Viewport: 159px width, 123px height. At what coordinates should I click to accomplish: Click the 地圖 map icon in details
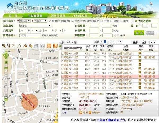pyautogui.click(x=81, y=112)
